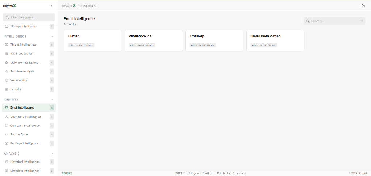This screenshot has width=371, height=176.
Task: Select Company Intelligence in the sidebar
Action: point(29,126)
